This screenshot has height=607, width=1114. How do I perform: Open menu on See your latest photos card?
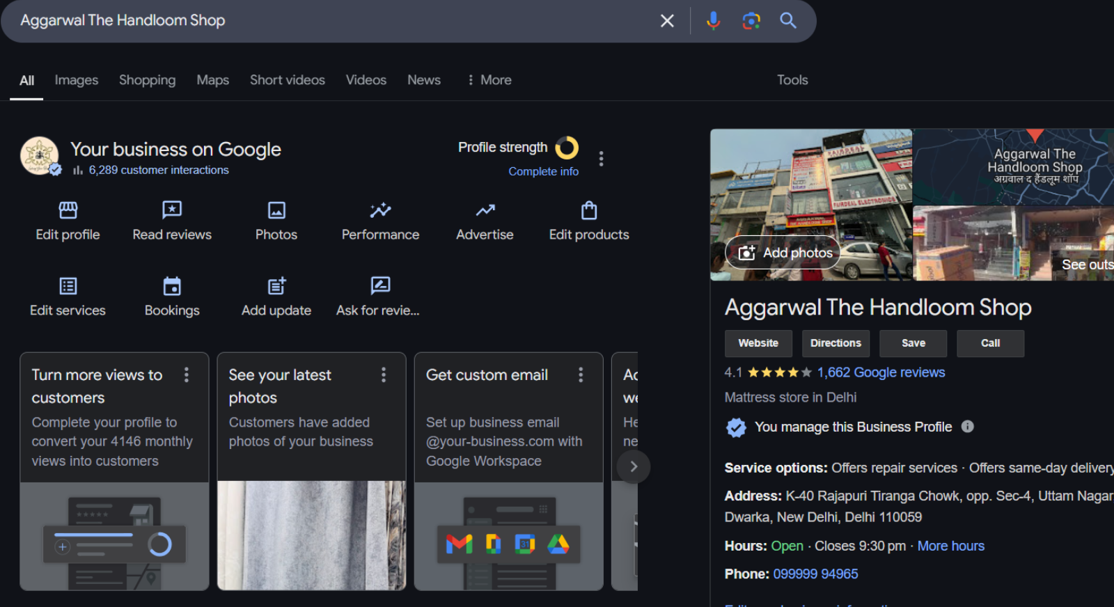click(x=384, y=375)
